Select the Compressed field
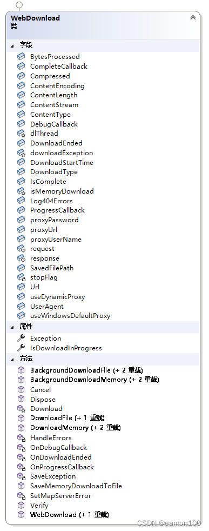Image resolution: width=209 pixels, height=531 pixels. coord(50,76)
